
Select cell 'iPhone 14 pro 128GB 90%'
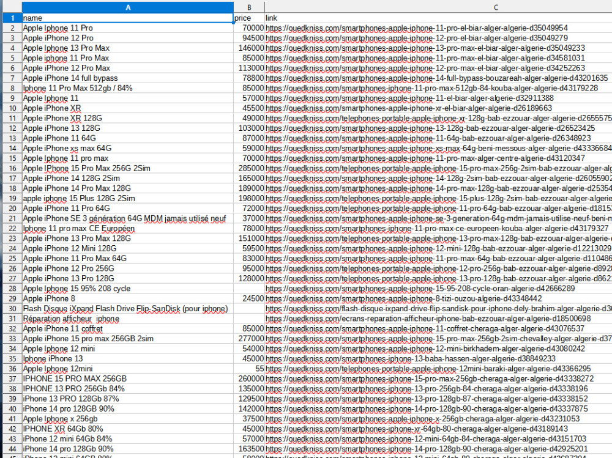(128, 409)
